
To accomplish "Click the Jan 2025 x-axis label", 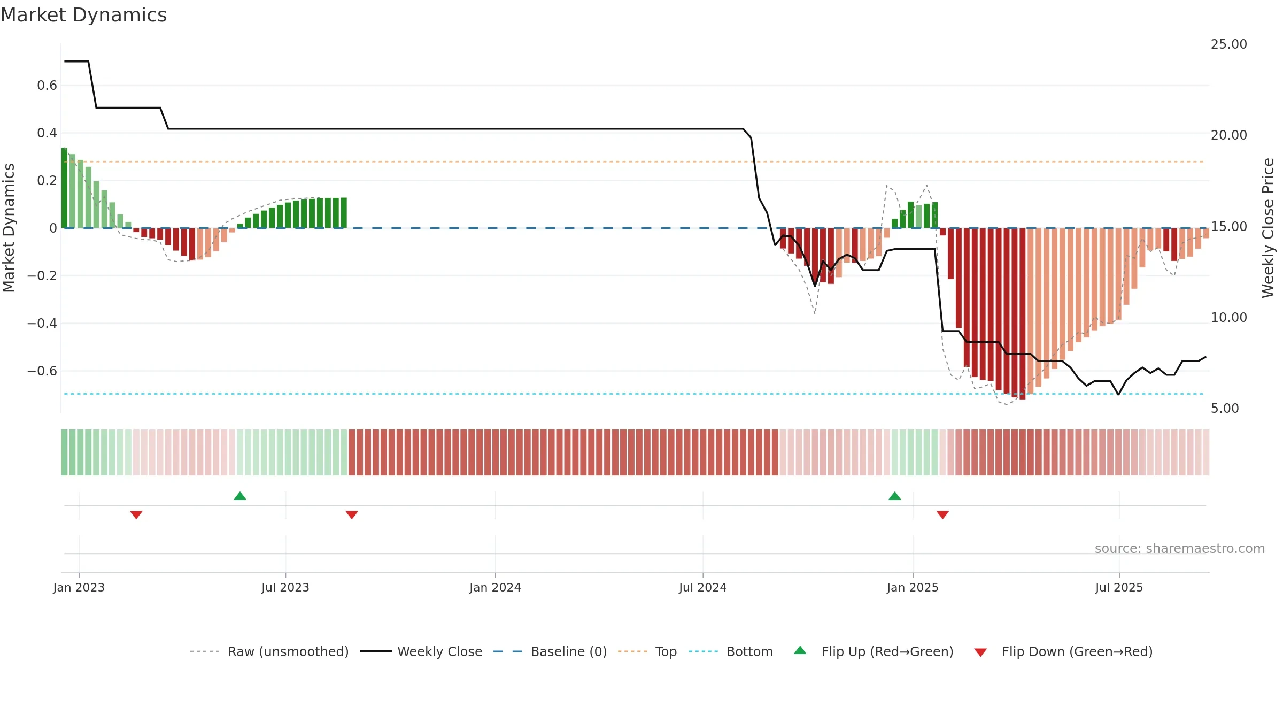I will pos(913,587).
